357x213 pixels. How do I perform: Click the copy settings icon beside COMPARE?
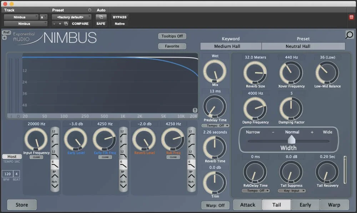(66, 24)
